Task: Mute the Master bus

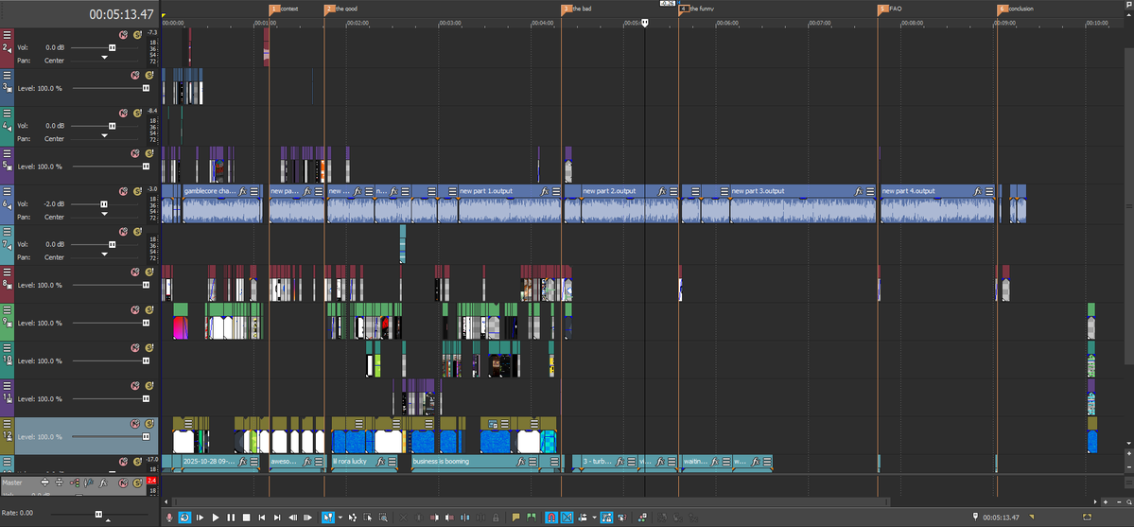Action: [124, 483]
